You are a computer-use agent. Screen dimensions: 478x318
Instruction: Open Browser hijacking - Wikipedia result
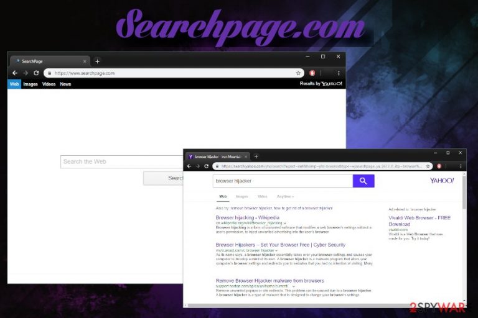click(x=247, y=217)
